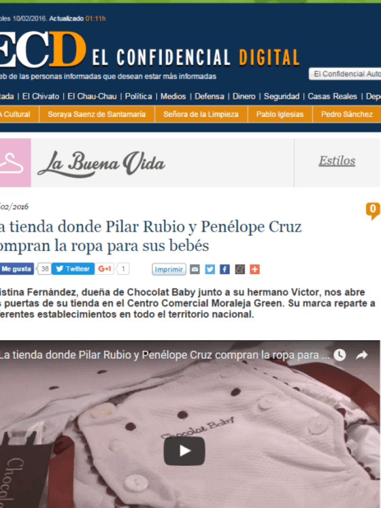Open the orange comments bubble counter
Viewport: 381px width, 508px height.
373,211
